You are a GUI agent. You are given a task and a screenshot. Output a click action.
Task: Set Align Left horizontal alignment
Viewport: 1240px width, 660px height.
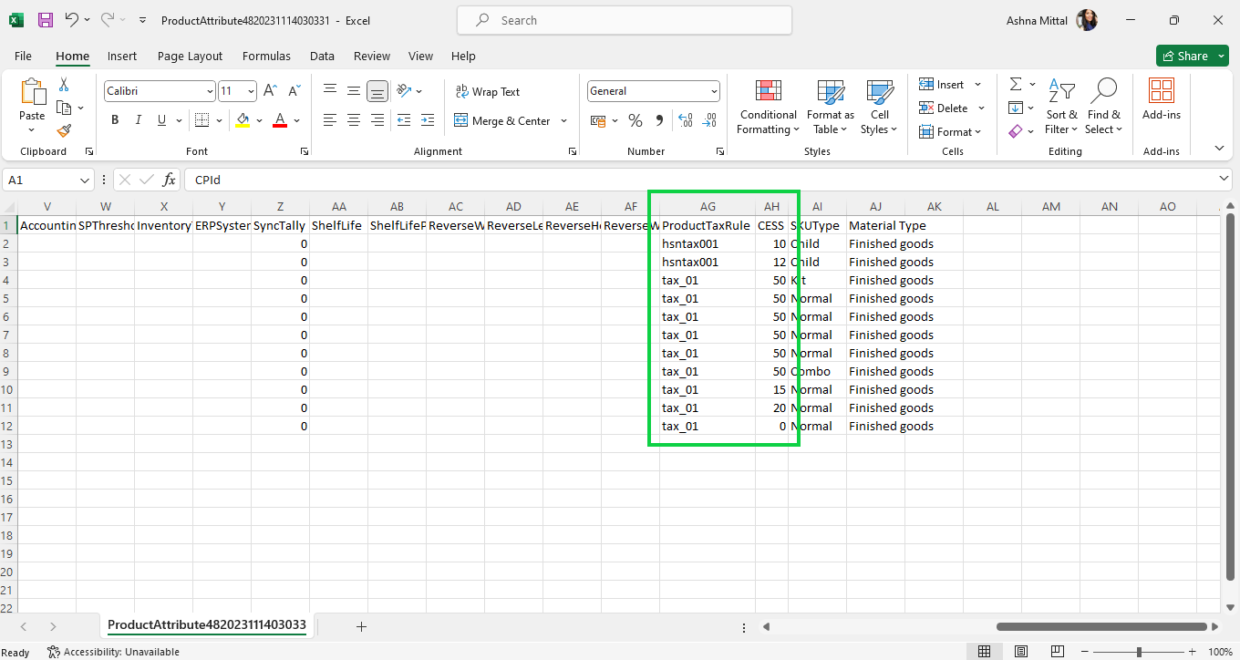point(330,120)
